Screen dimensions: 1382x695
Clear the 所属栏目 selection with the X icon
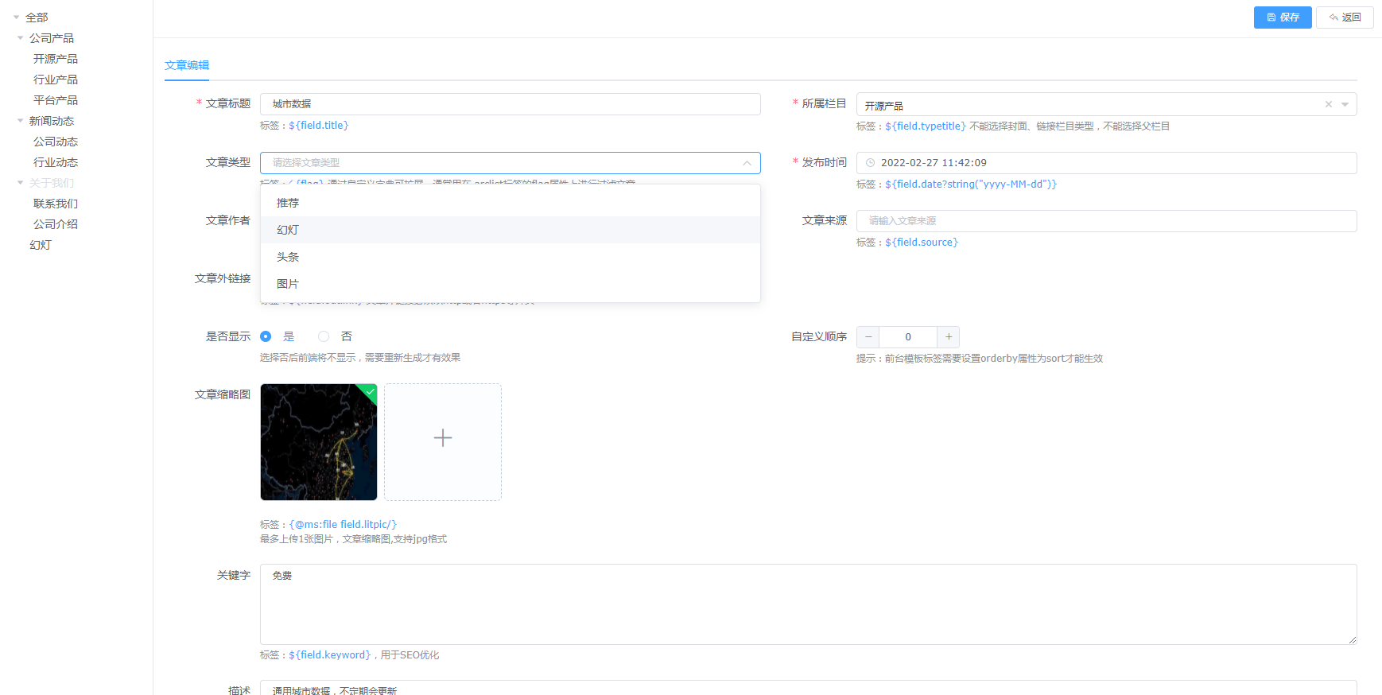pyautogui.click(x=1328, y=105)
